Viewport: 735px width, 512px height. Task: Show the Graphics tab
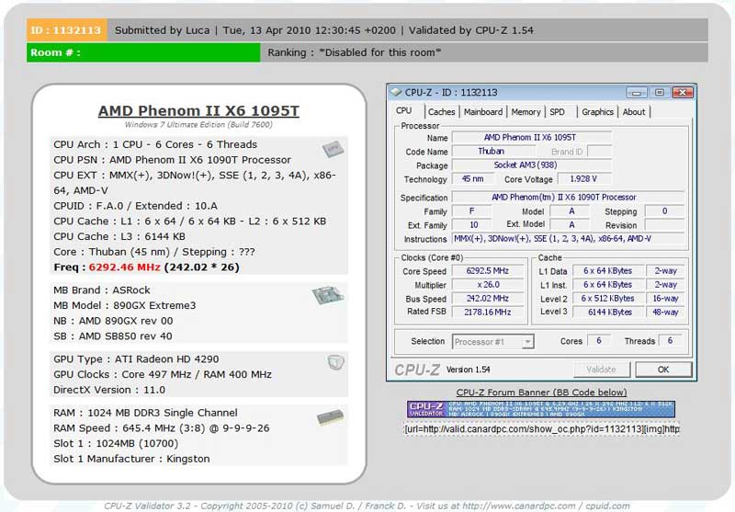(x=597, y=112)
